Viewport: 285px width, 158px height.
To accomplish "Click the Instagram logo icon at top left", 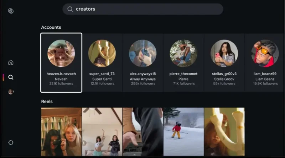I will point(11,11).
